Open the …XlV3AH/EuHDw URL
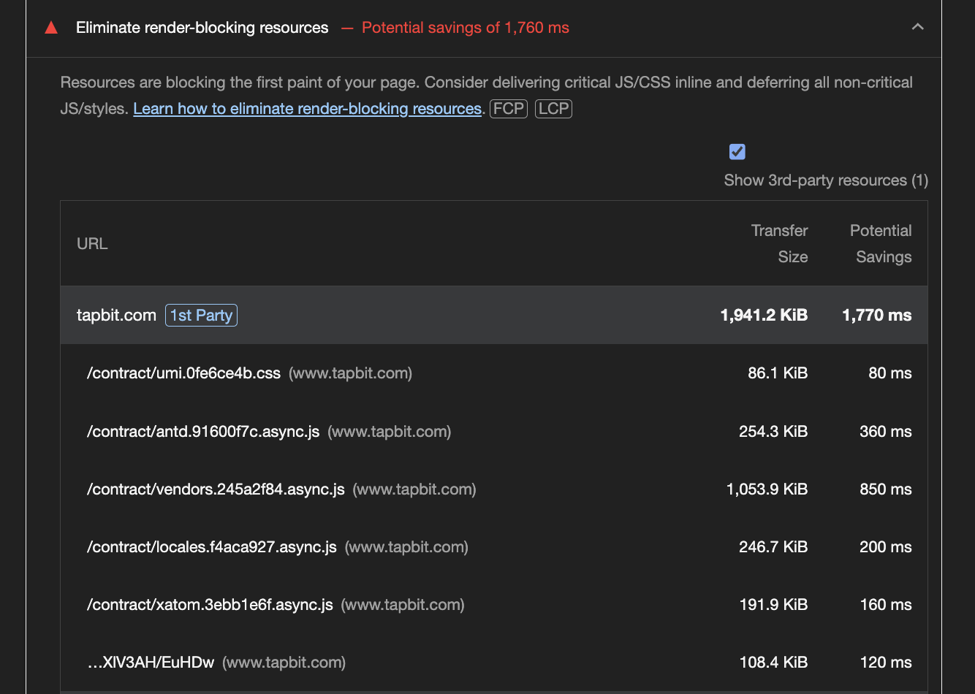Screen dimensions: 975x694 [x=151, y=663]
